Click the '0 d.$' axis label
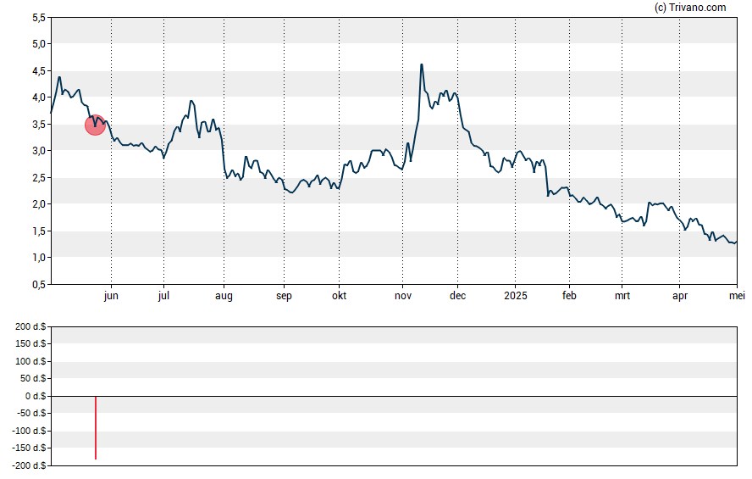The width and height of the screenshot is (752, 479). pyautogui.click(x=35, y=396)
